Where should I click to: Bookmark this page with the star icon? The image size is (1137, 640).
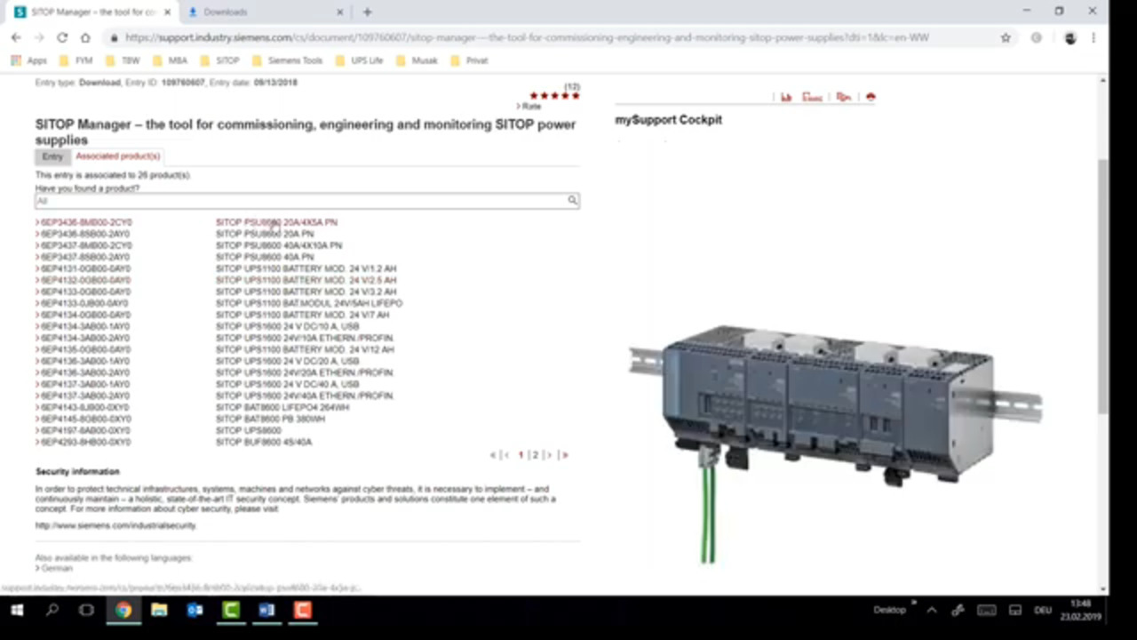coord(1006,38)
